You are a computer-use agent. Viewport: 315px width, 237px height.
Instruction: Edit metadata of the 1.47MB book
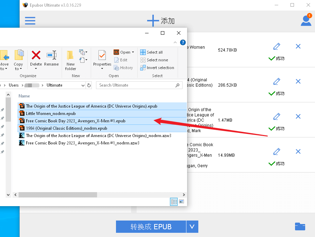pyautogui.click(x=276, y=116)
